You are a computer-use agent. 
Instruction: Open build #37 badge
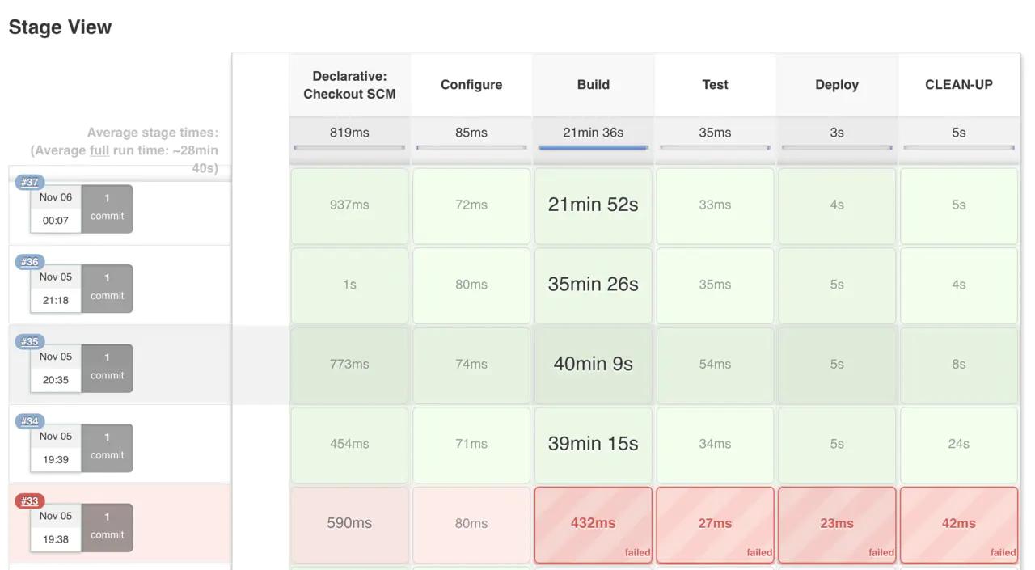point(30,182)
